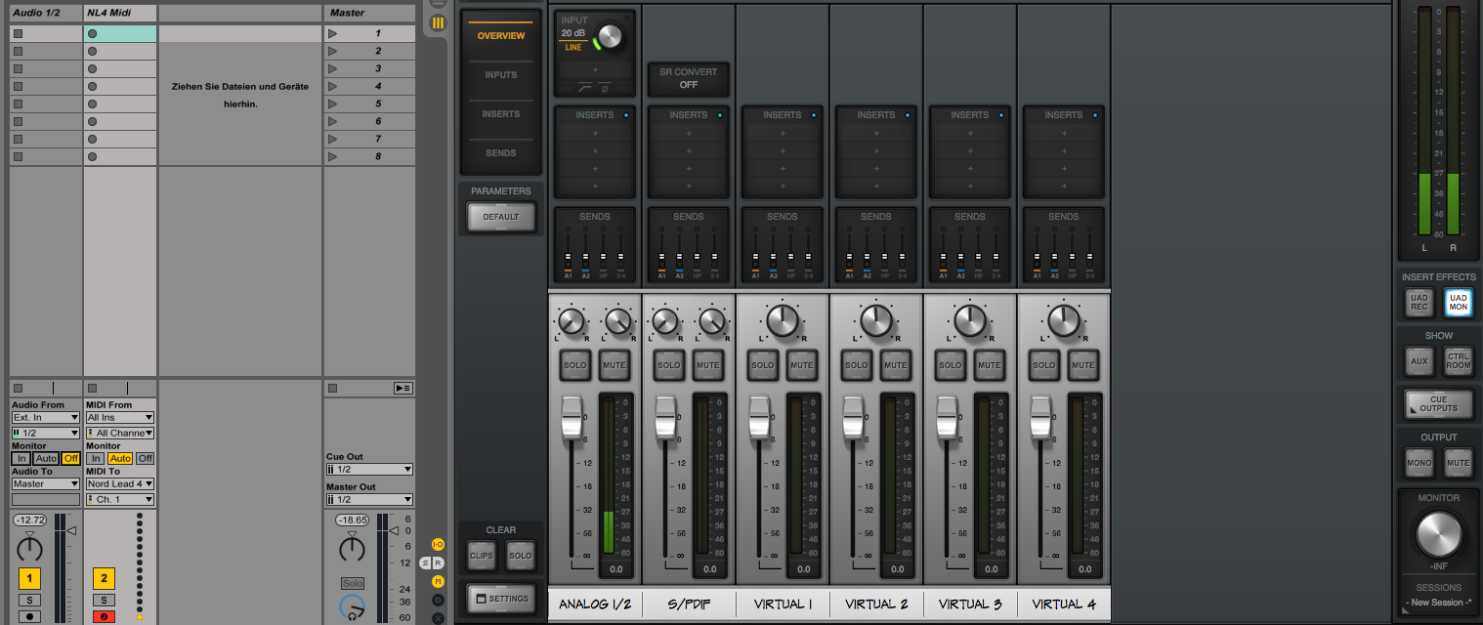Adjust the Master track pan knob
This screenshot has width=1483, height=625.
[x=352, y=549]
